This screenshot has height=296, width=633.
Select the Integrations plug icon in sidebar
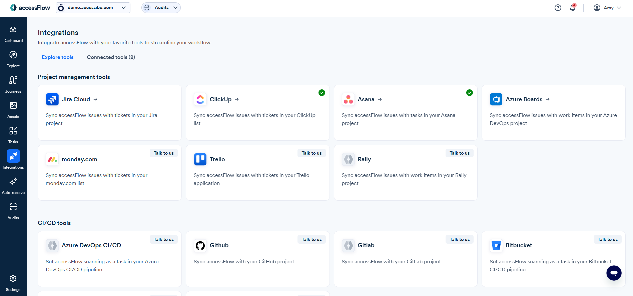[x=13, y=156]
